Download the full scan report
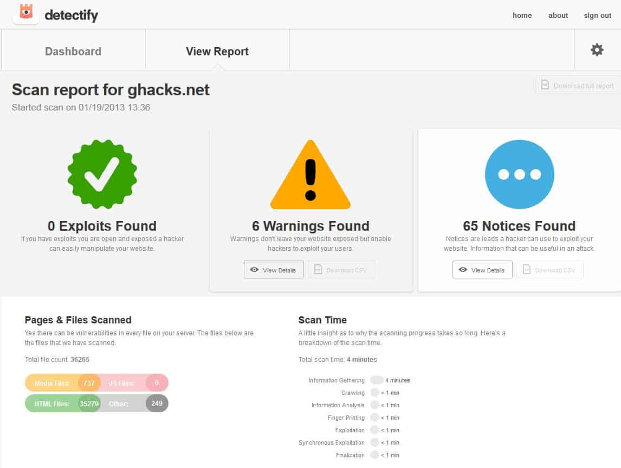Viewport: 621px width, 468px height. tap(577, 84)
